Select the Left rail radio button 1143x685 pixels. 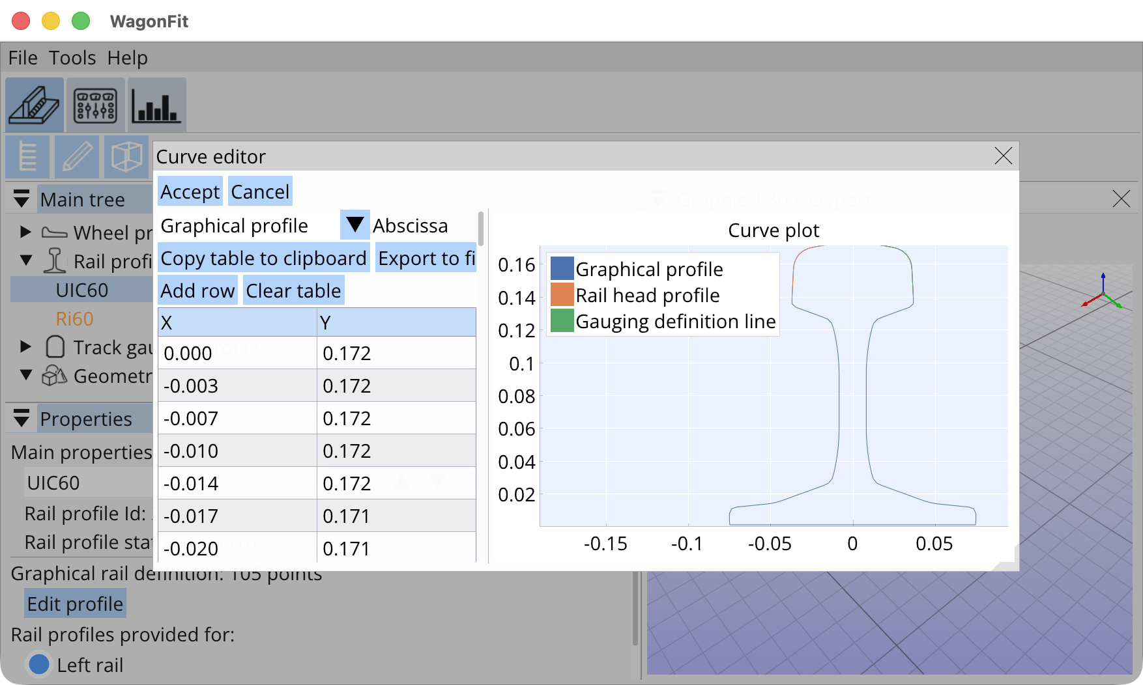[39, 665]
